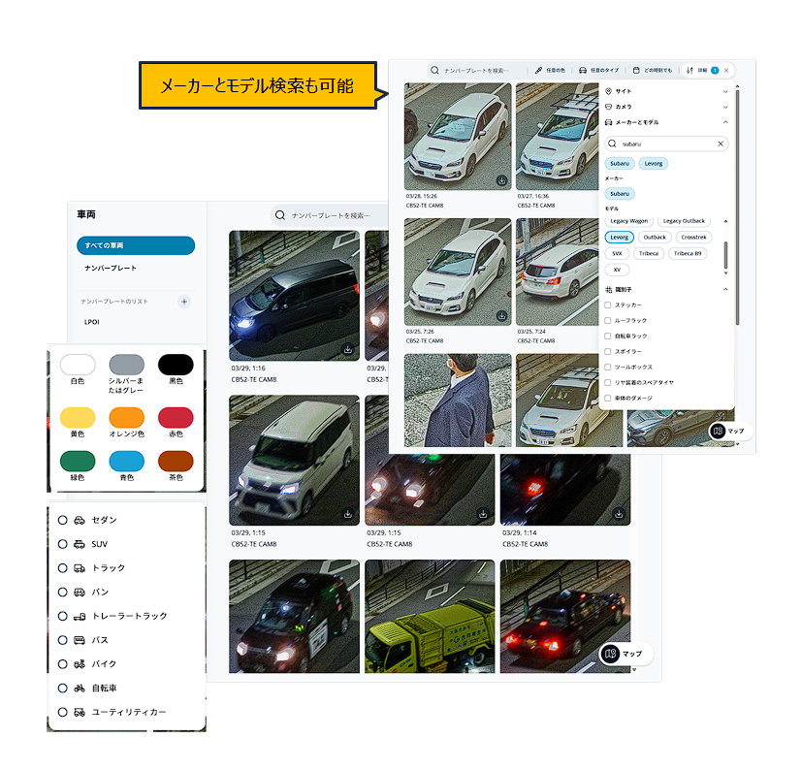Screen dimensions: 801x770
Task: Check the ステッカー checkbox
Action: 608,305
